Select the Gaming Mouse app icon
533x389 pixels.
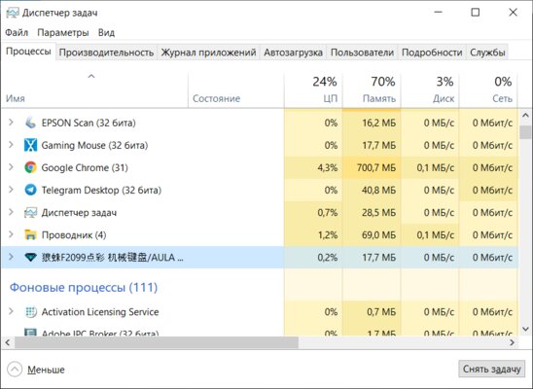pos(30,145)
